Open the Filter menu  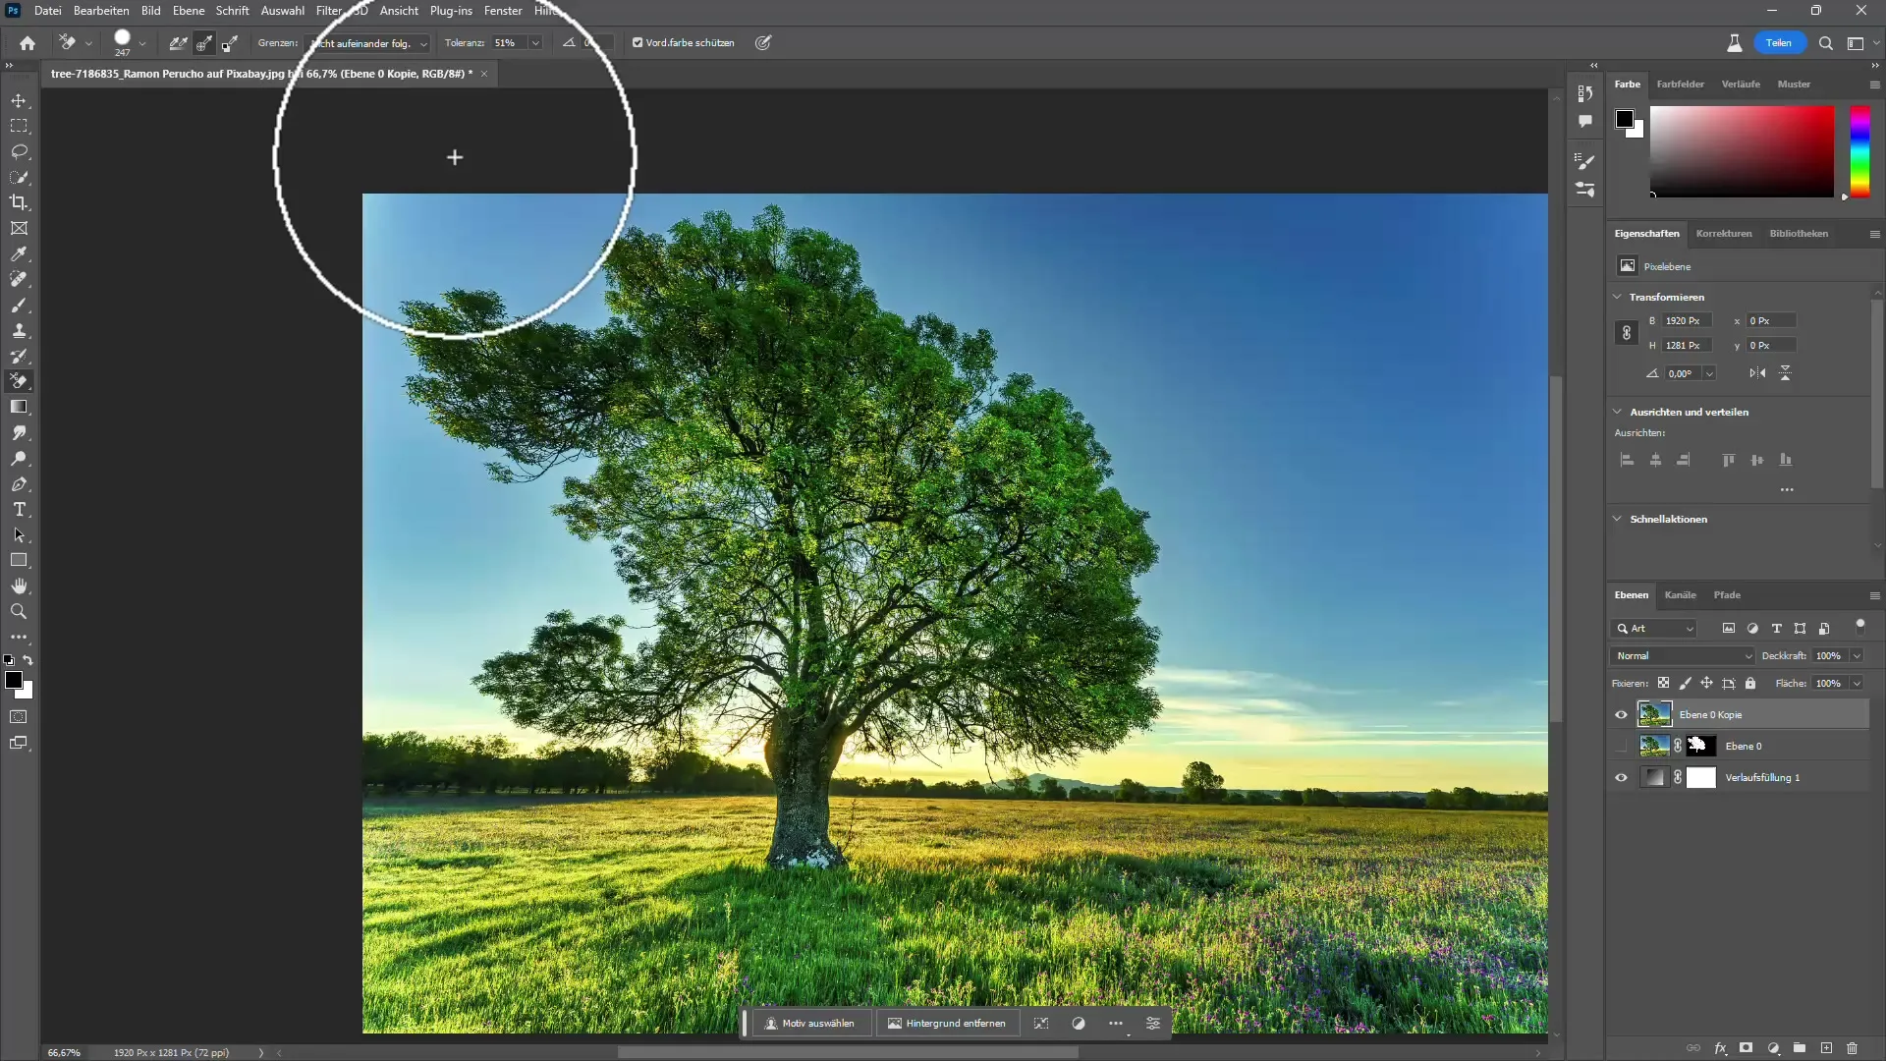(329, 11)
